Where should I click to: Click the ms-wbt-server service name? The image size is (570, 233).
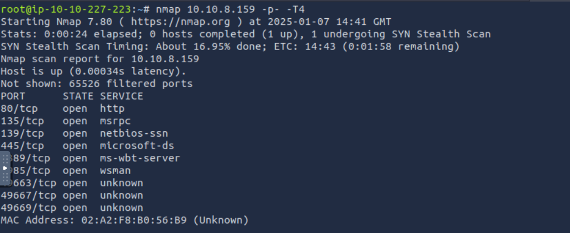point(140,158)
